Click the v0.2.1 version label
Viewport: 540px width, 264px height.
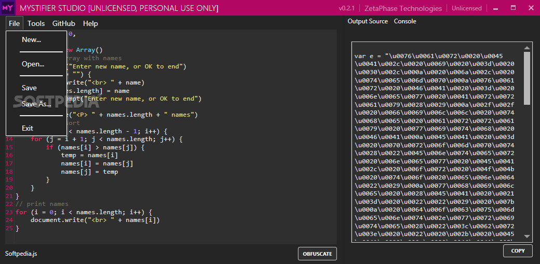tap(347, 8)
